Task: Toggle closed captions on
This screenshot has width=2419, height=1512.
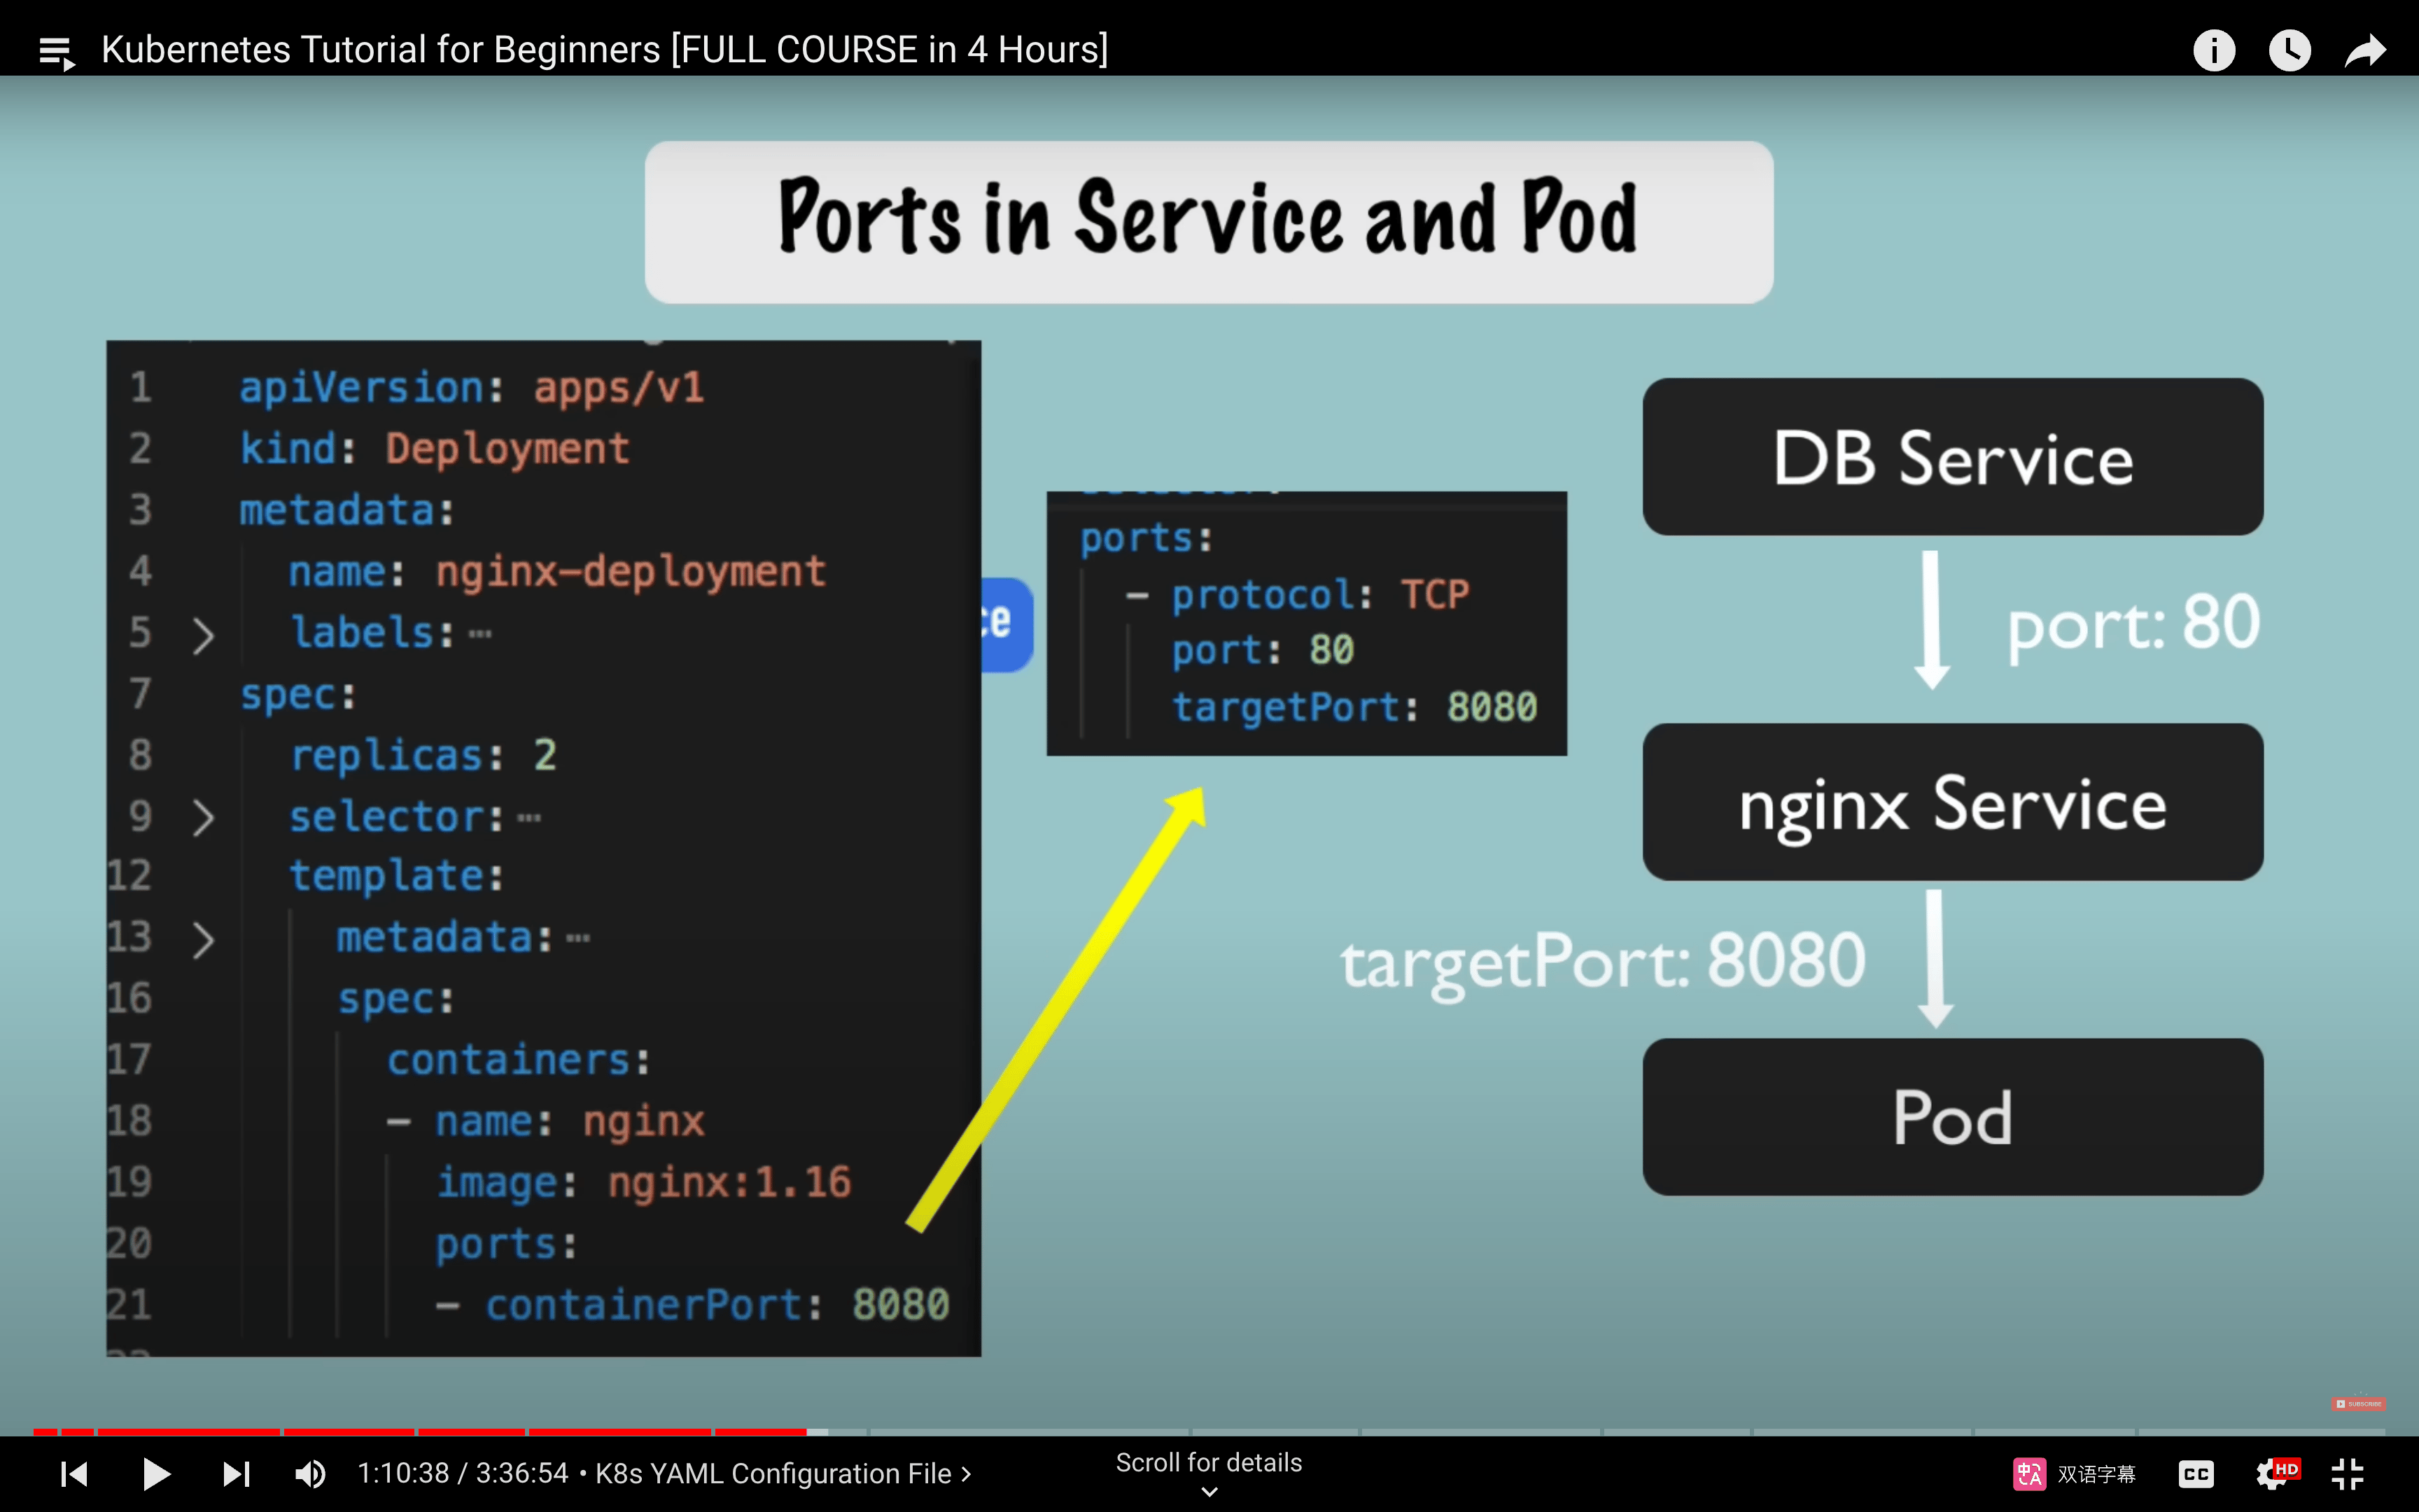Action: pyautogui.click(x=2195, y=1473)
